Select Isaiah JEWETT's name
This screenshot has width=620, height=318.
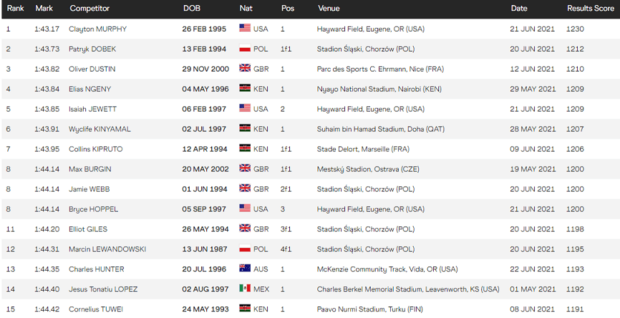92,109
